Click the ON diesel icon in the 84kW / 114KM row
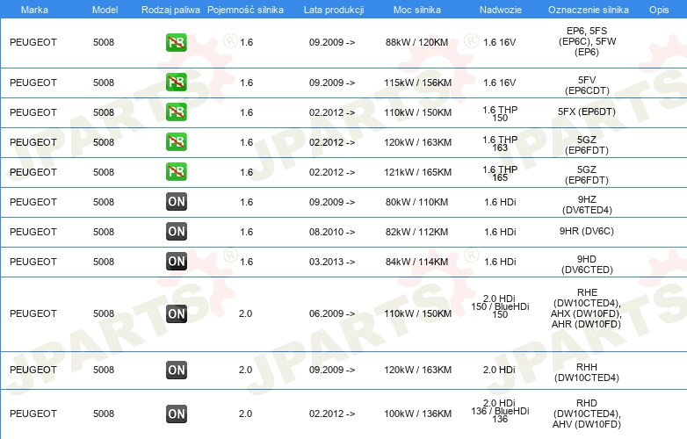This screenshot has height=439, width=687. (176, 262)
